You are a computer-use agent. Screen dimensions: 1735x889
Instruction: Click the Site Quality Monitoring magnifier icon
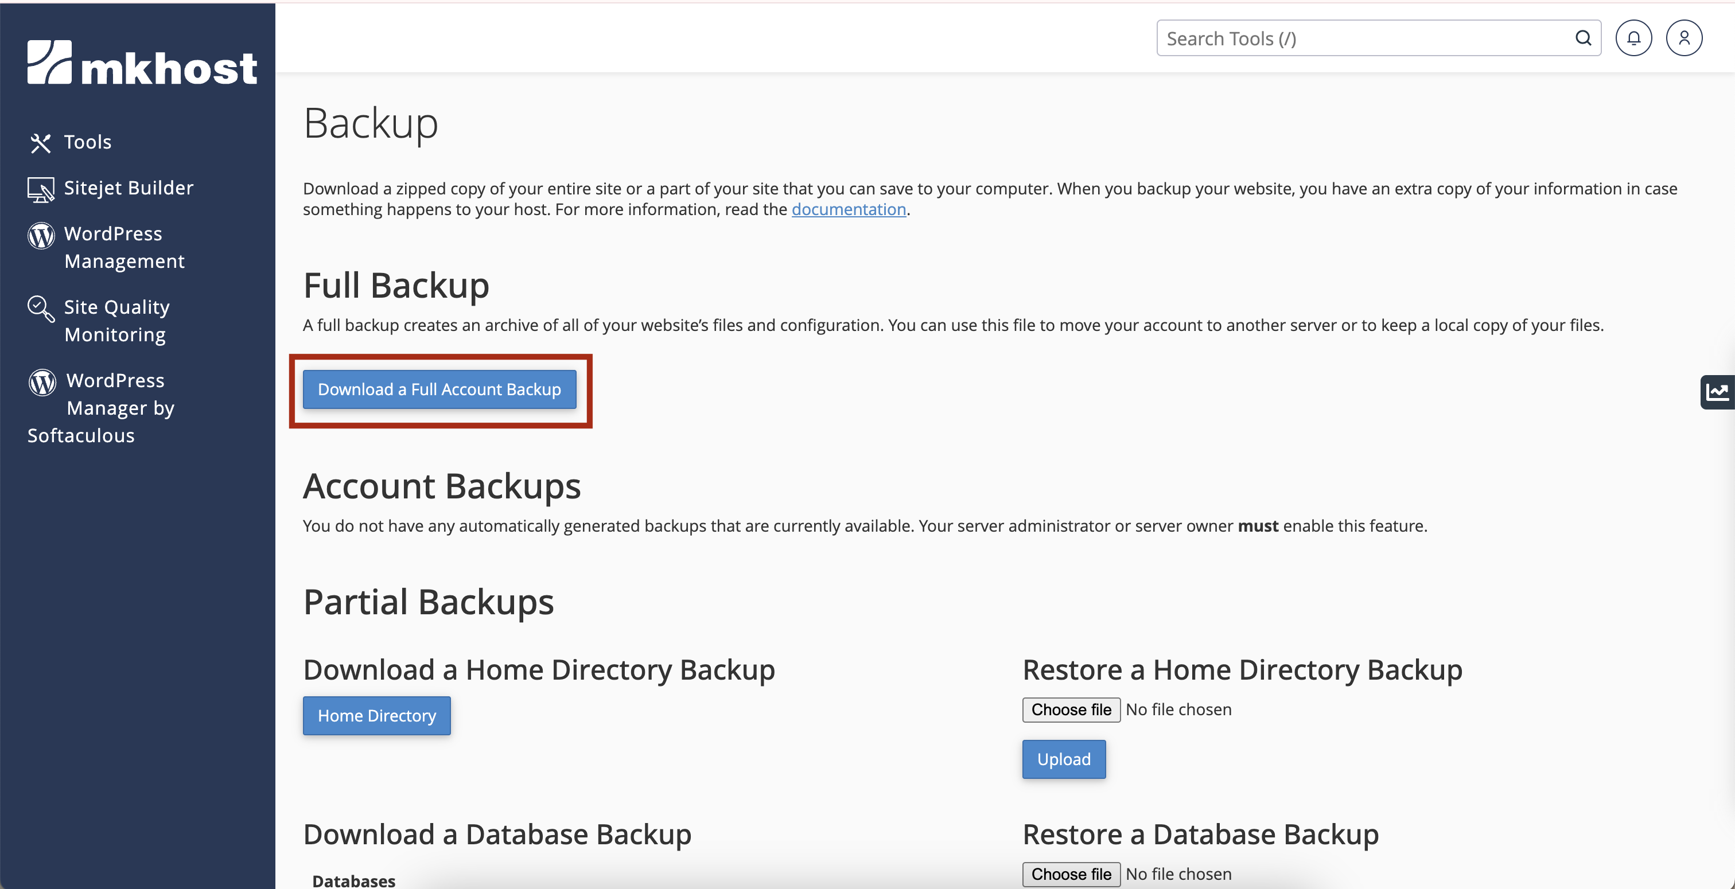[40, 309]
